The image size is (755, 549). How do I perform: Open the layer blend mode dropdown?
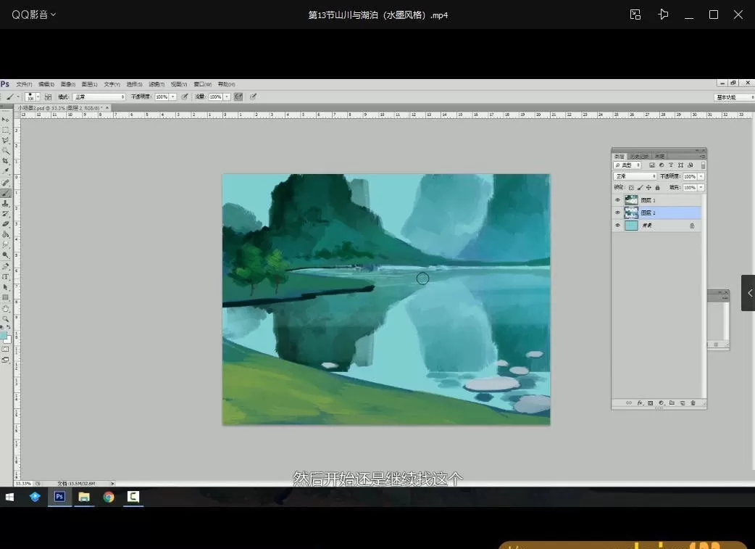635,176
